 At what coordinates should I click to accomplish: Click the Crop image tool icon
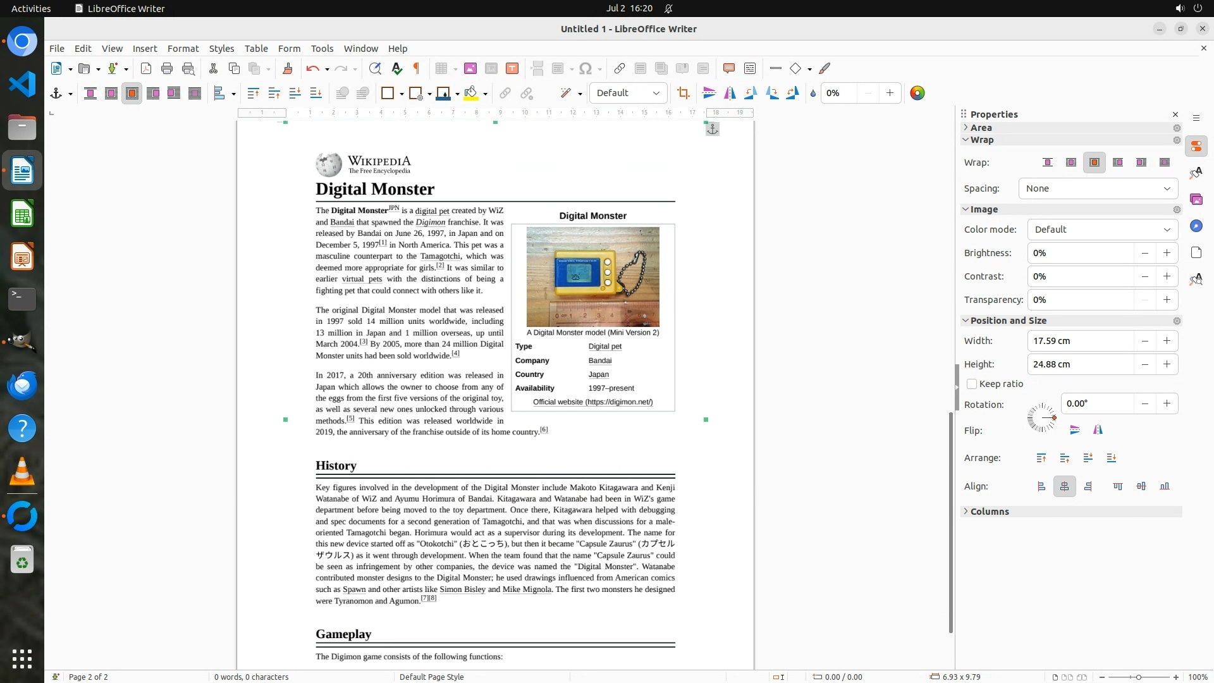pyautogui.click(x=683, y=93)
